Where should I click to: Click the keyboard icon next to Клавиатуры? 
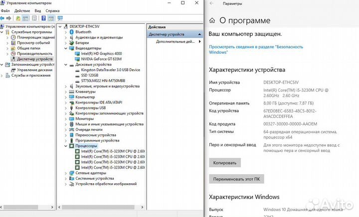71,92
